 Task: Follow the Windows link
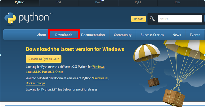coord(98,67)
